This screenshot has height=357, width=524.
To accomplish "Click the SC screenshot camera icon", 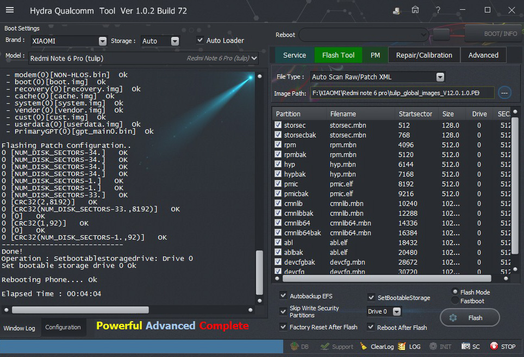I will pos(466,346).
